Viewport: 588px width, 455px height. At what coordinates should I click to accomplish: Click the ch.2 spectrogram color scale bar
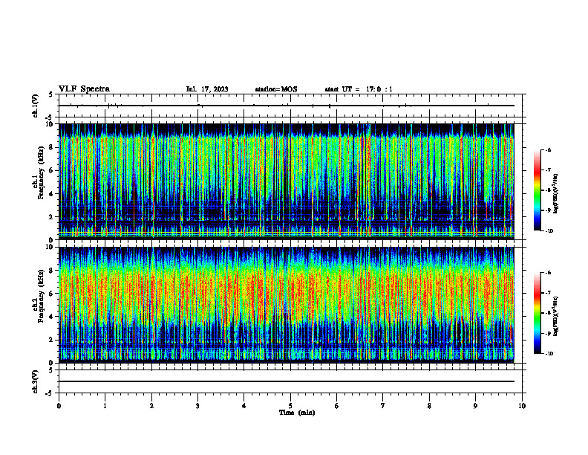(538, 313)
